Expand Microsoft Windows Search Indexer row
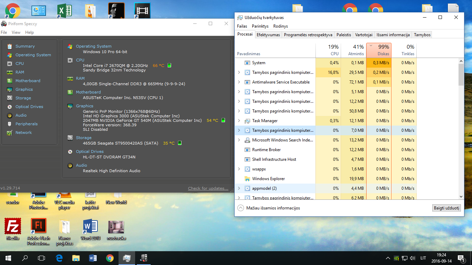This screenshot has height=265, width=472. [x=239, y=140]
